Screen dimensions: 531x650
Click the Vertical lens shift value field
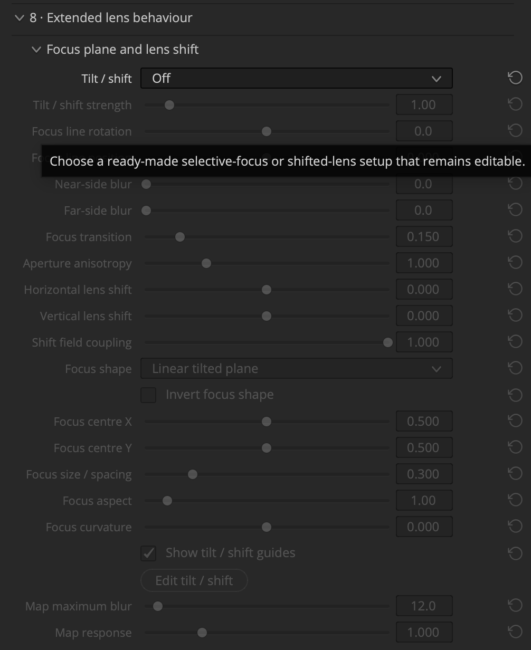[x=424, y=316]
